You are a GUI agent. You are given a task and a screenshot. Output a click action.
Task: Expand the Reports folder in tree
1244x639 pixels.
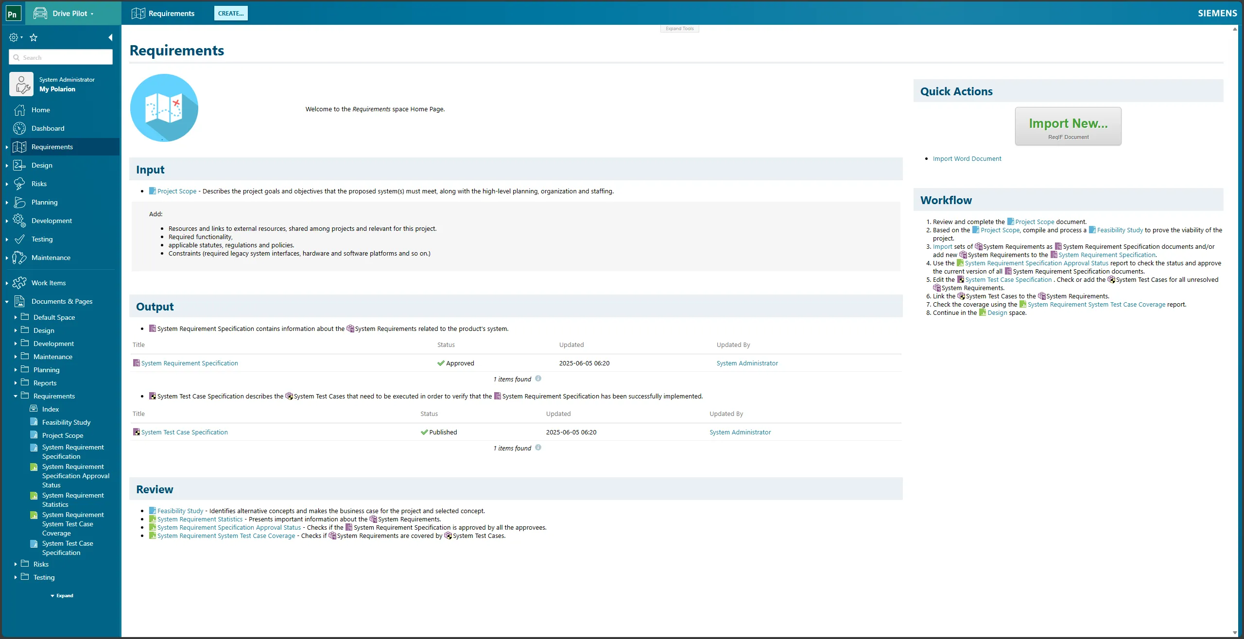tap(16, 383)
